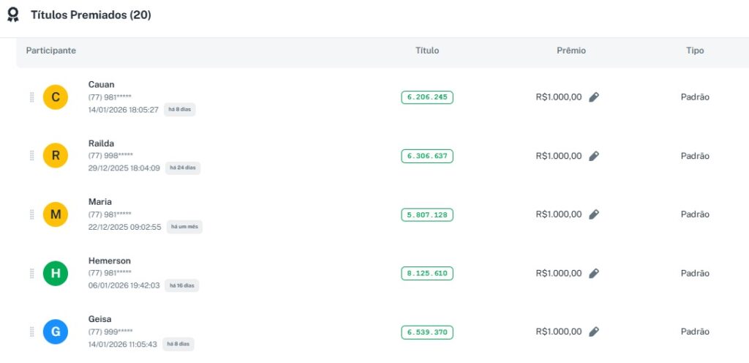Edit Geisa's prize using the pencil

tap(594, 332)
